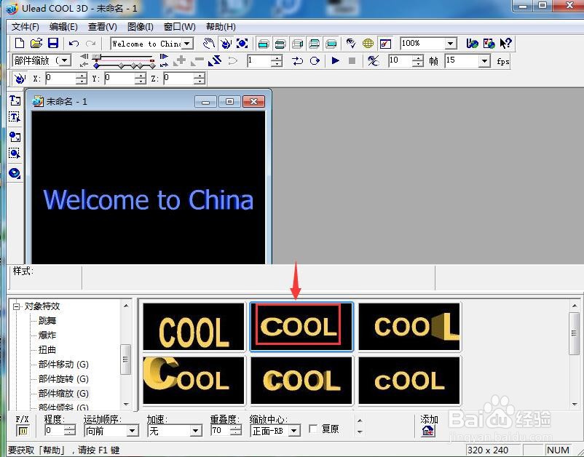584x457 pixels.
Task: Open the 图像(I) menu
Action: click(x=141, y=27)
